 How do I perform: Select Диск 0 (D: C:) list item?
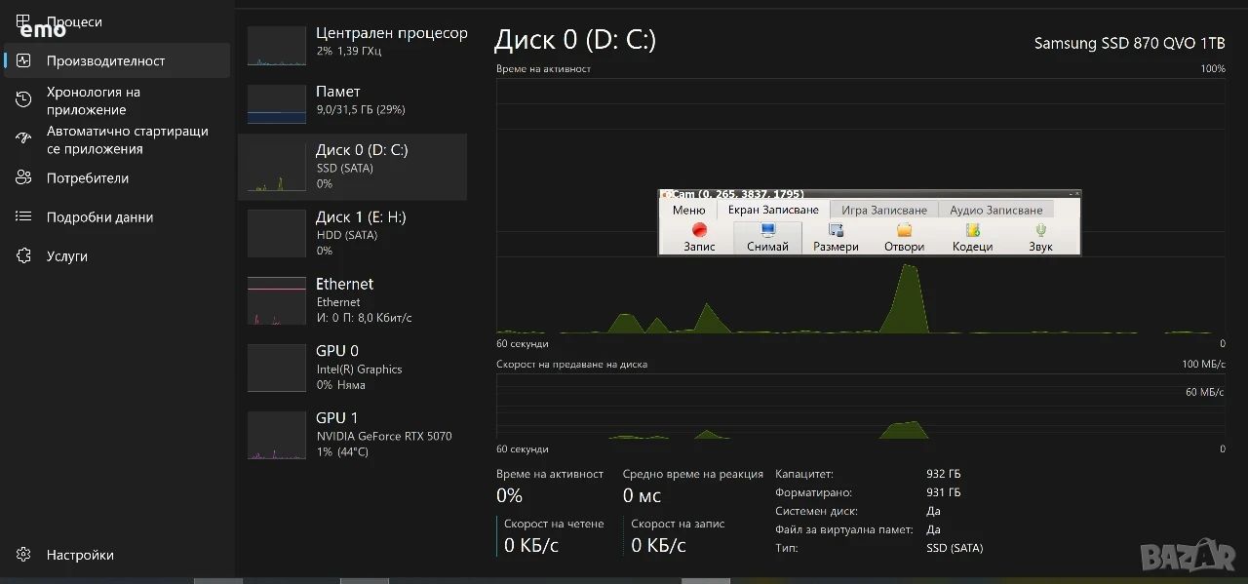coord(352,167)
